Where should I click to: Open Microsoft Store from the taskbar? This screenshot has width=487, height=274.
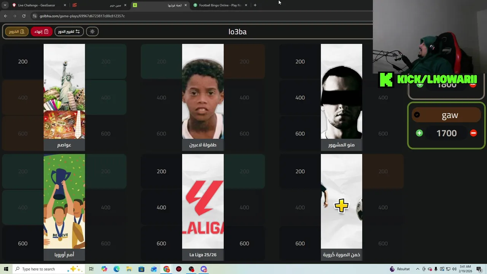point(142,269)
